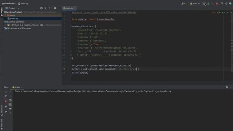Screen dimensions: 233x131
Task: Open the Project view selector dropdown
Action: (x=12, y=8)
